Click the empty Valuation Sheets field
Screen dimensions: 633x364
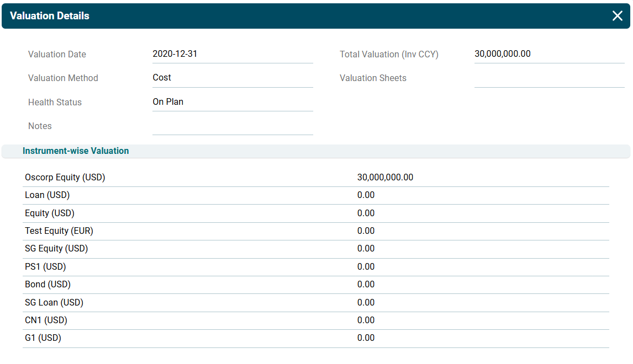(548, 78)
